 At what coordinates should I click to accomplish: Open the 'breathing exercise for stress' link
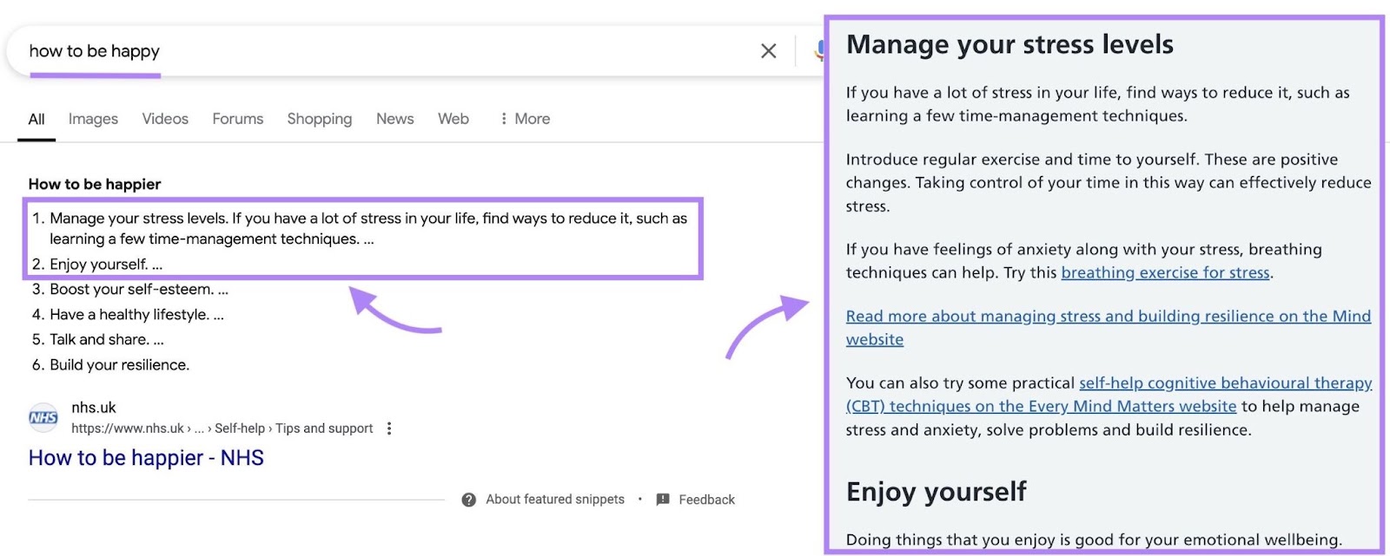1166,273
